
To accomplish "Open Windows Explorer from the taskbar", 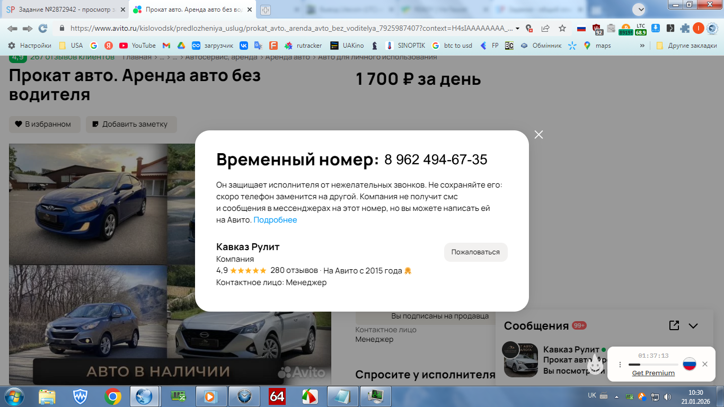I will 47,396.
